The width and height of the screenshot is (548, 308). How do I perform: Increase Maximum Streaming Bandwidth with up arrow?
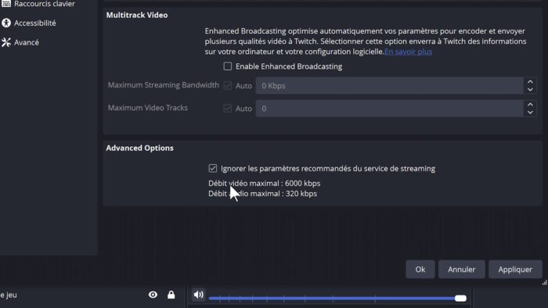pos(530,82)
